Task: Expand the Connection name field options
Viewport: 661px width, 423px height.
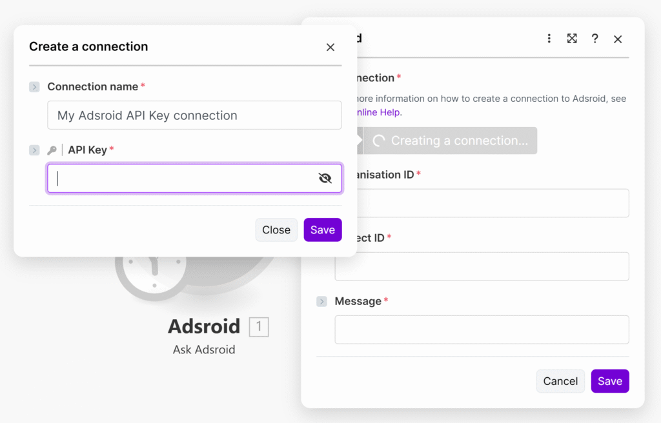Action: point(34,87)
